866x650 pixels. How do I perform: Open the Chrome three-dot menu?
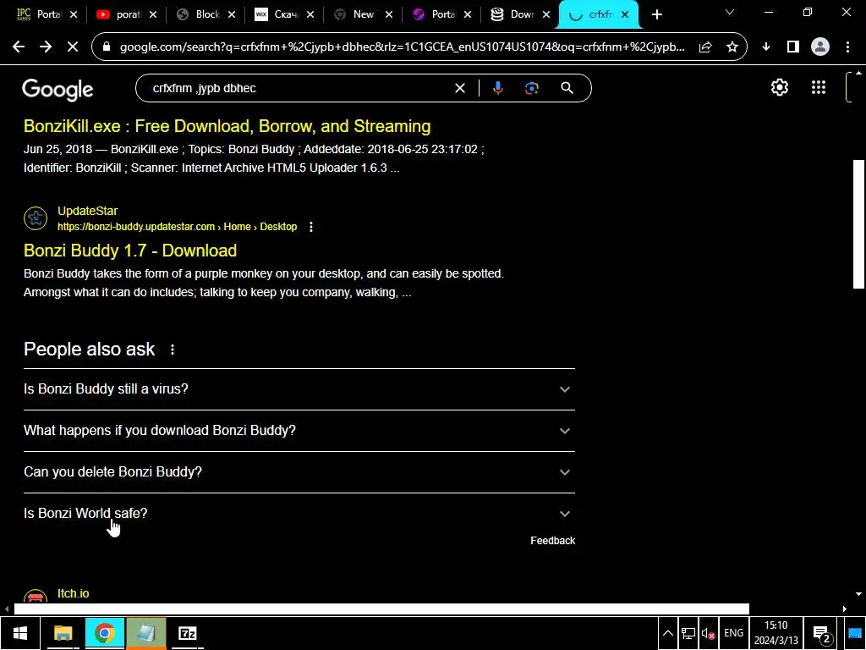pos(847,47)
